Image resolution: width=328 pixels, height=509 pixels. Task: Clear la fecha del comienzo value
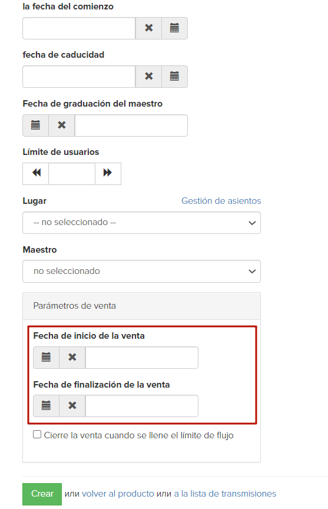coord(148,28)
